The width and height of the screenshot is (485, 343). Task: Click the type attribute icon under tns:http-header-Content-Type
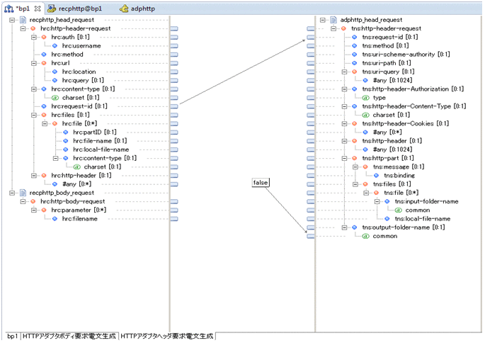pyautogui.click(x=365, y=97)
